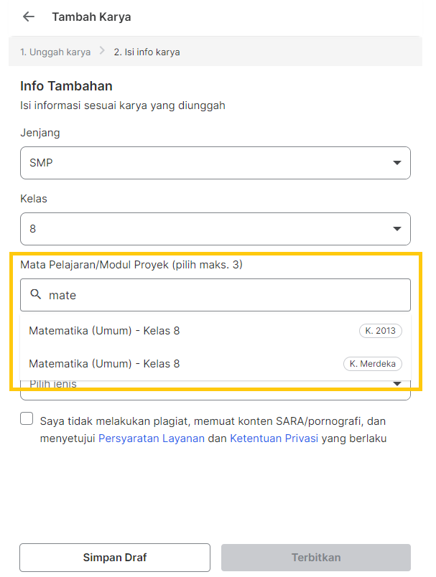The height and width of the screenshot is (577, 436).
Task: Open the Pilih jenis dropdown
Action: pos(215,383)
